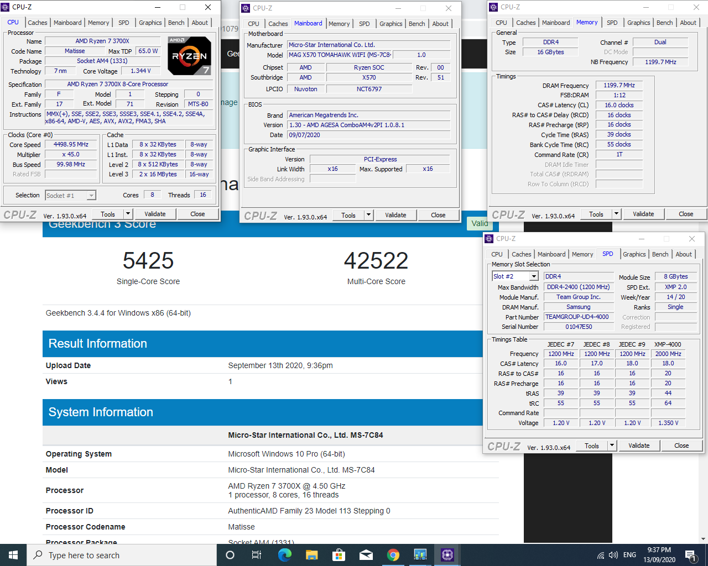Open the Tools dropdown arrow in the SPD window

(612, 446)
